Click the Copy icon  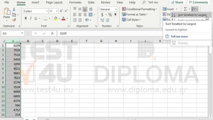14,15
